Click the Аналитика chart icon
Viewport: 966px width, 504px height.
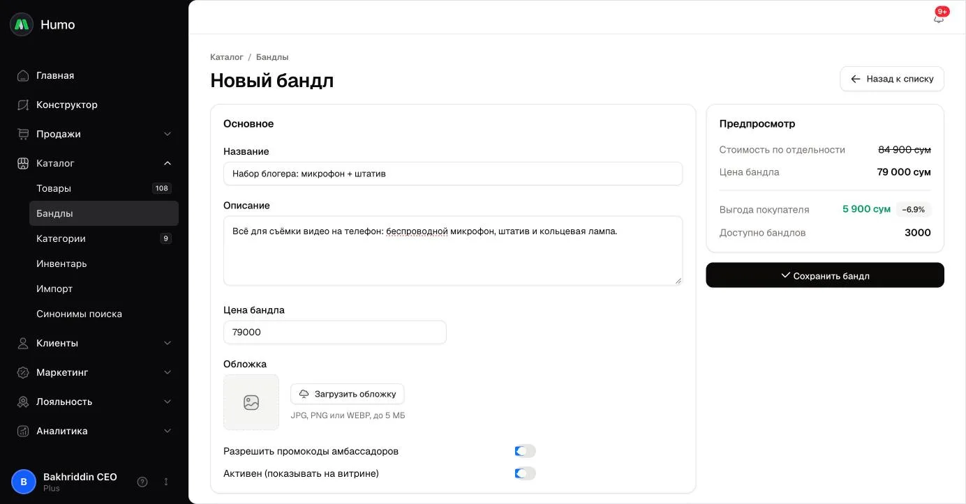point(23,431)
